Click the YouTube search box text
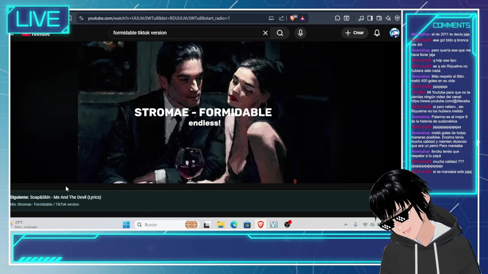The width and height of the screenshot is (488, 274). click(140, 33)
